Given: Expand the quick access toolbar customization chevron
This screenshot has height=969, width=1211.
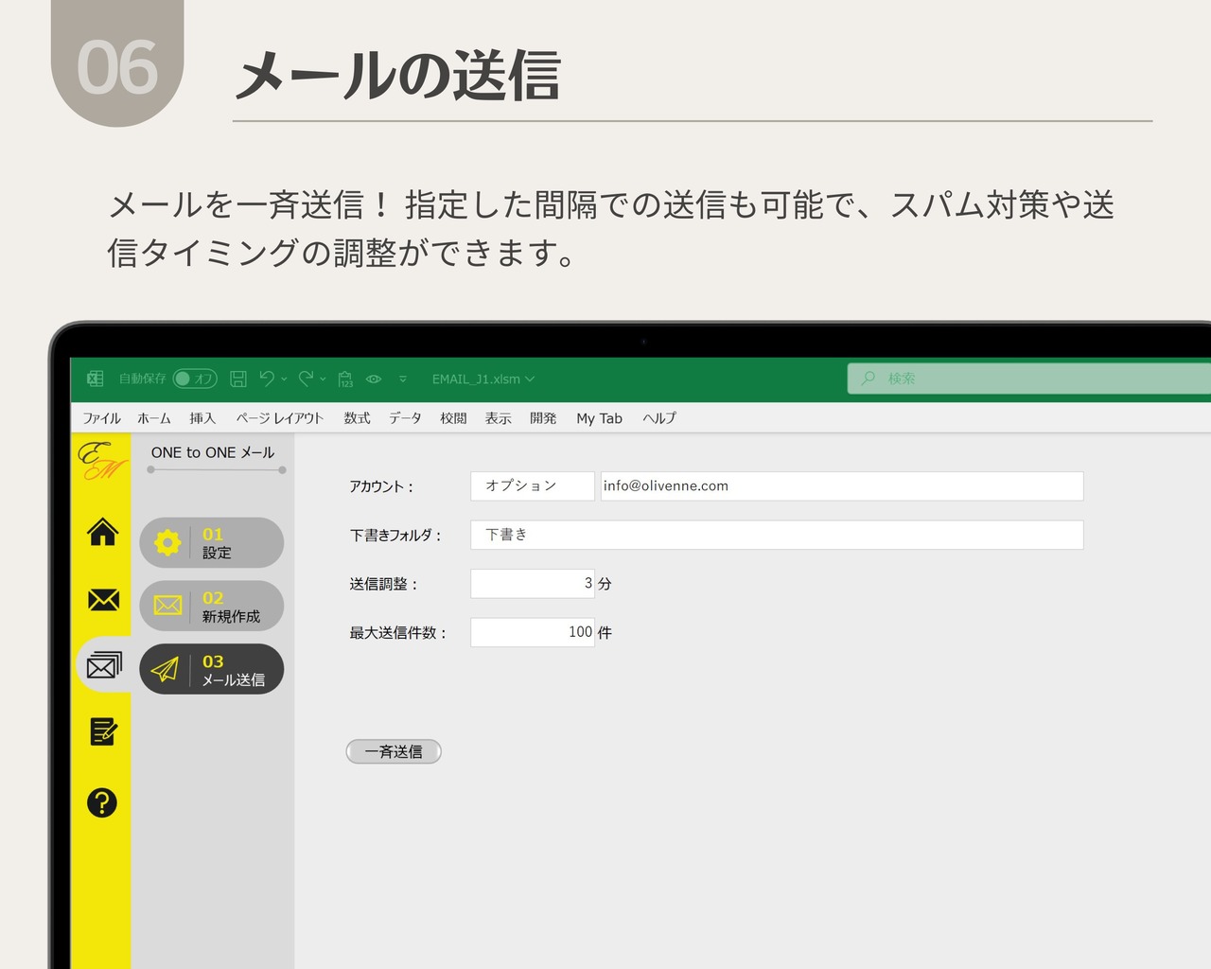Looking at the screenshot, I should [403, 379].
